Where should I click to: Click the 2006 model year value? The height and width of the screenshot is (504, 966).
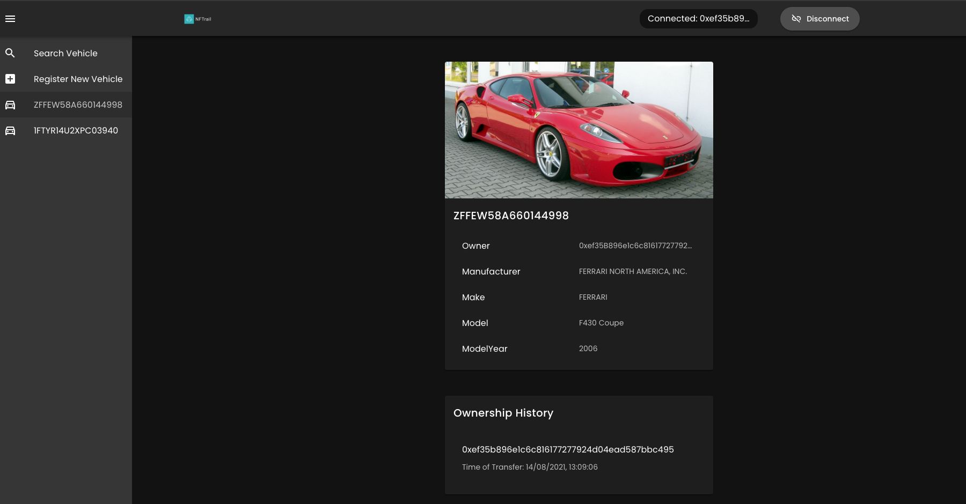588,349
